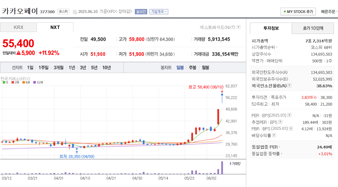Viewport: 338px width, 187px height.
Task: Select the 1주일 line chart period
Action: point(43,68)
